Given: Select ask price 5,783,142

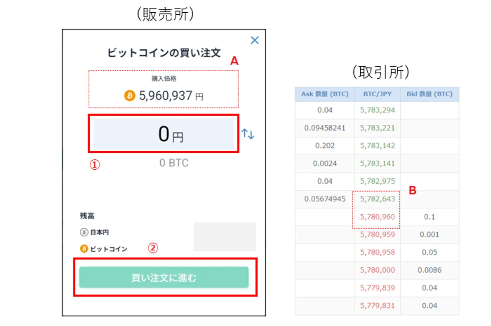Looking at the screenshot, I should click(377, 146).
